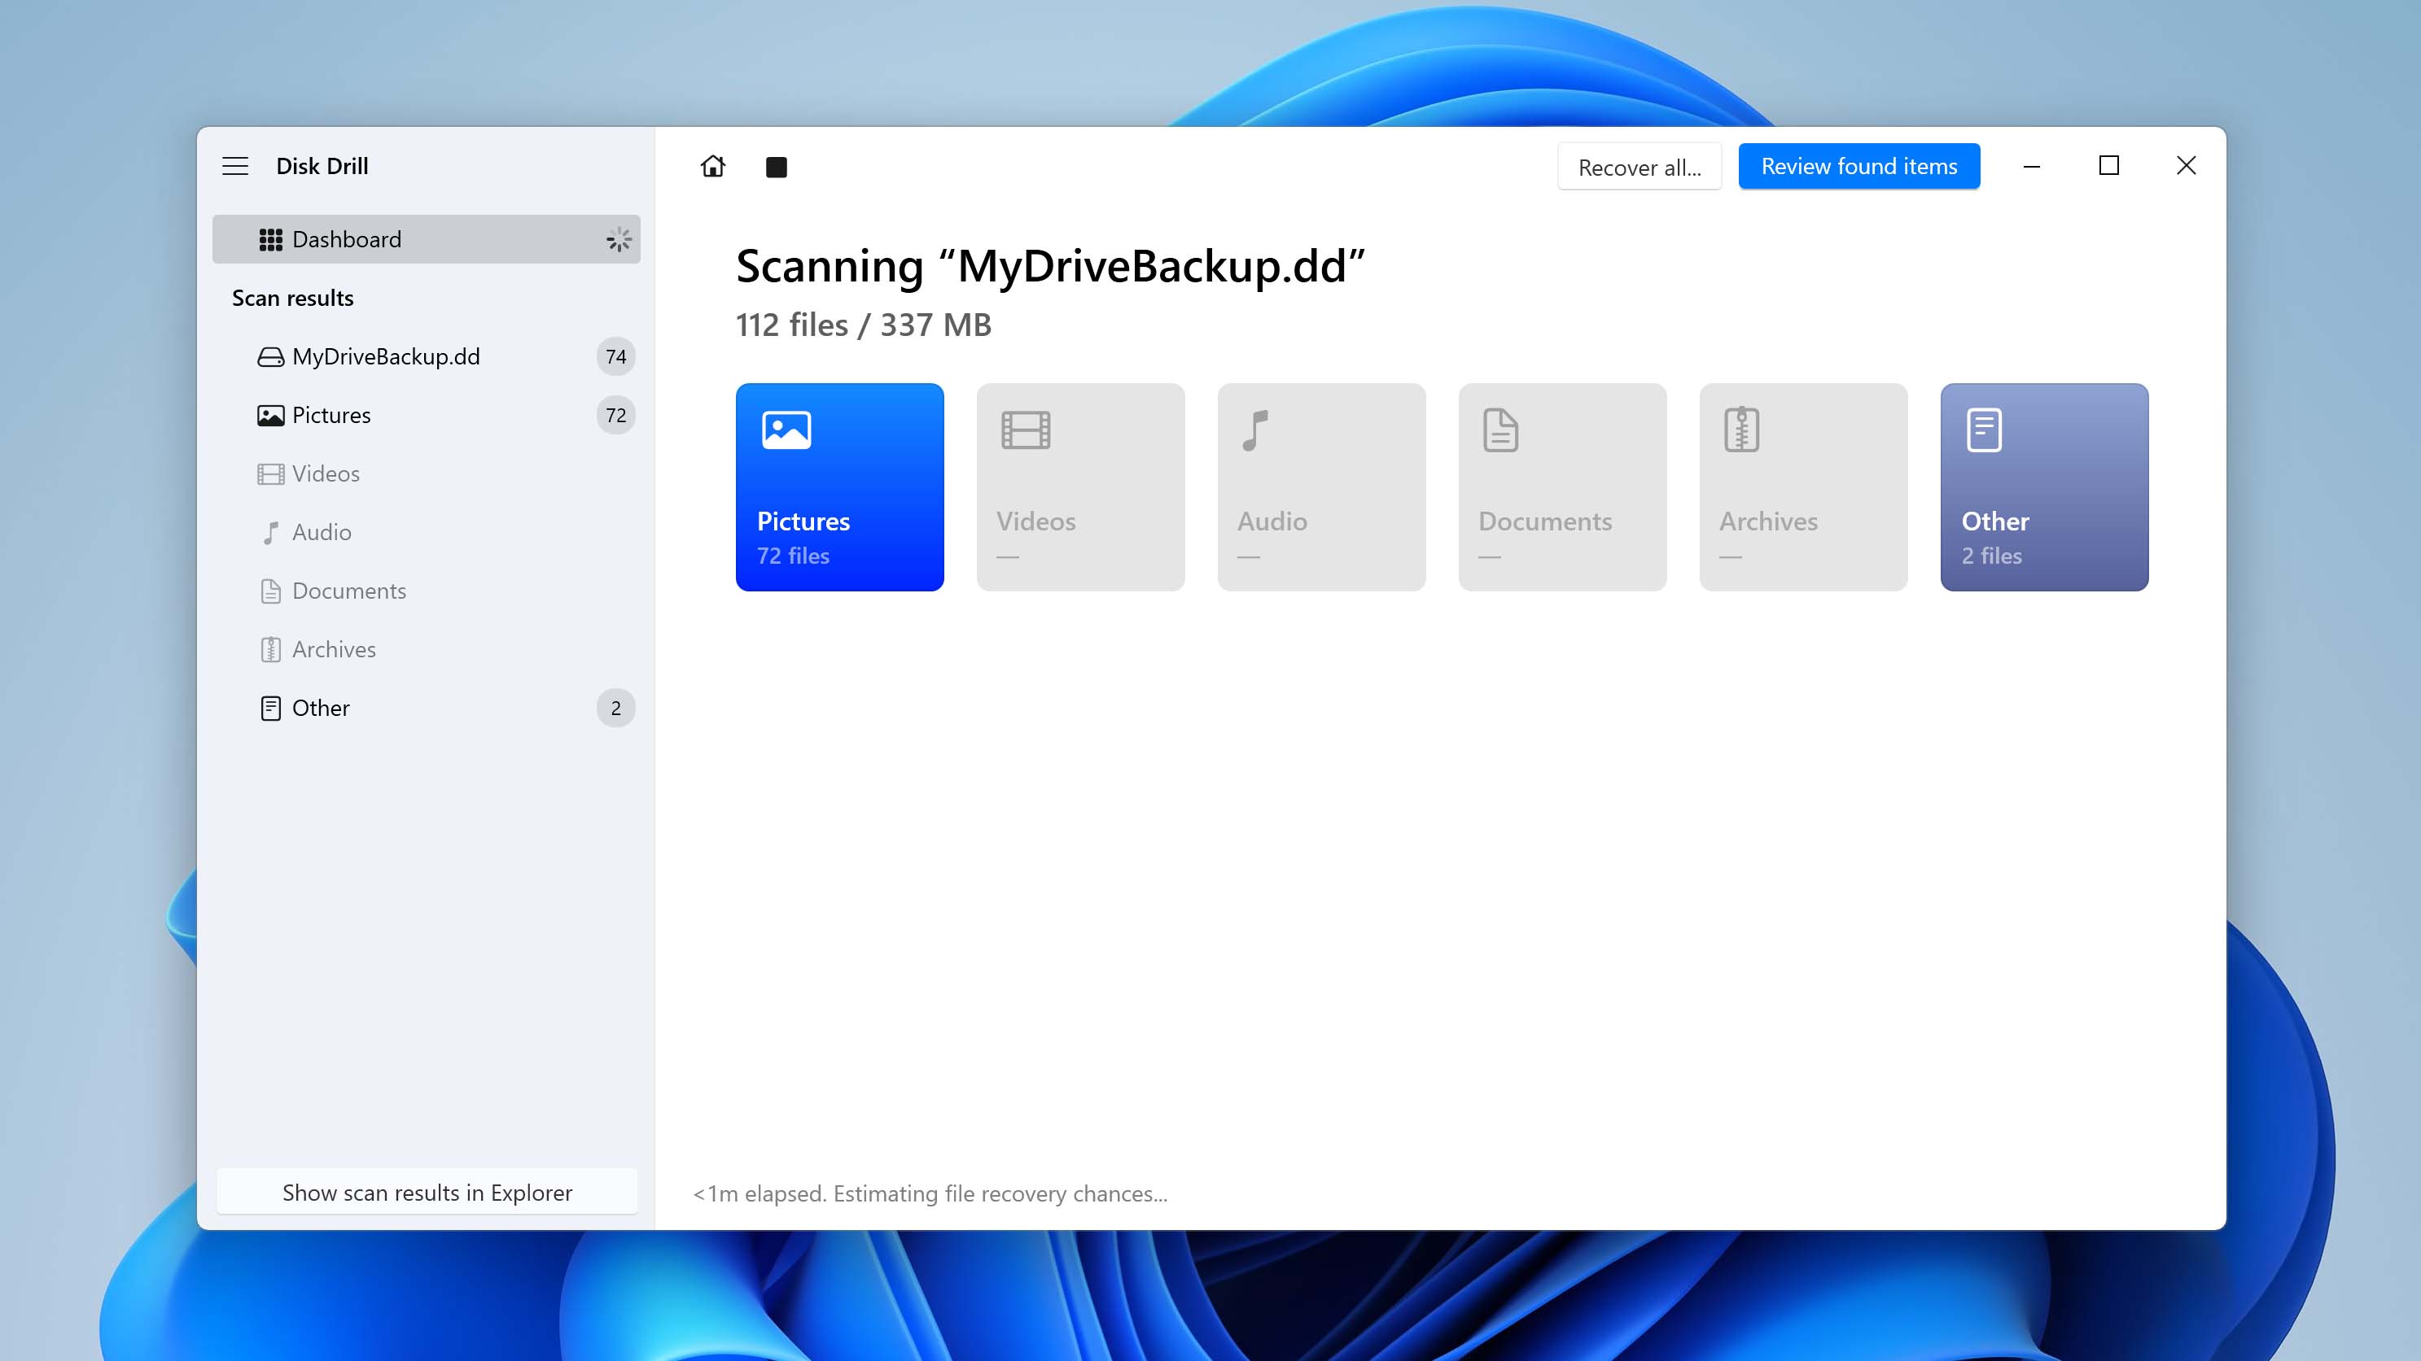Select Archives in the sidebar list
This screenshot has width=2421, height=1361.
click(x=334, y=649)
